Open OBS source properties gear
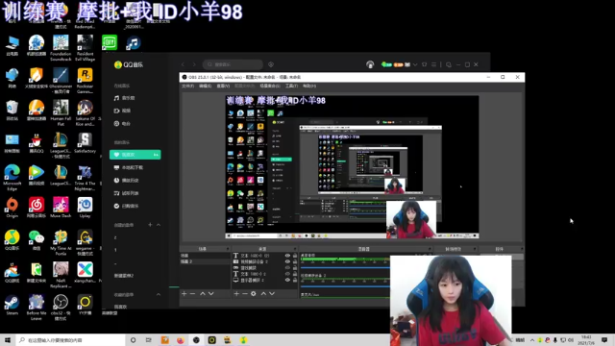This screenshot has height=346, width=615. click(x=254, y=293)
